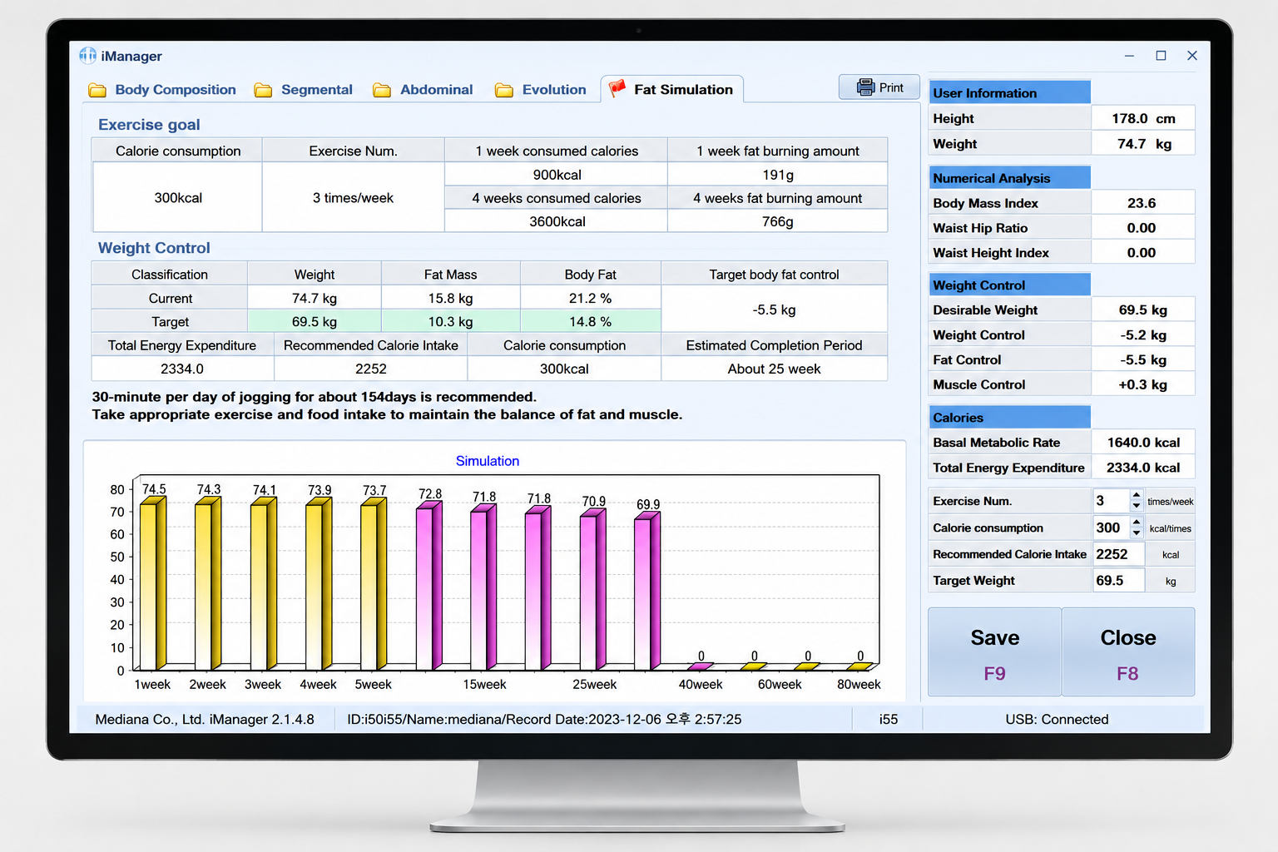
Task: Lower Calorie consumption using the down arrow
Action: (1137, 532)
